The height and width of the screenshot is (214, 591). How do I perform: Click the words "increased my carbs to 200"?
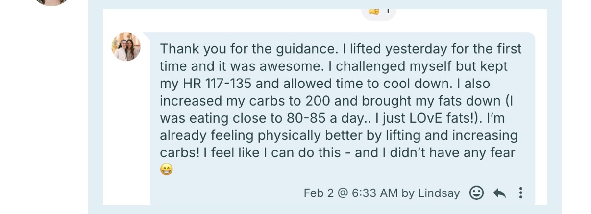coord(244,101)
